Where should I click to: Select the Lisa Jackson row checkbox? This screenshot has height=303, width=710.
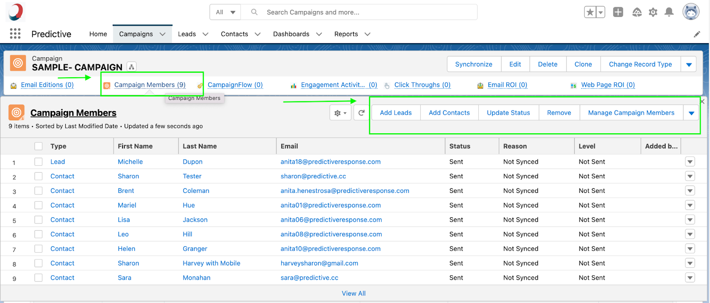pos(39,219)
